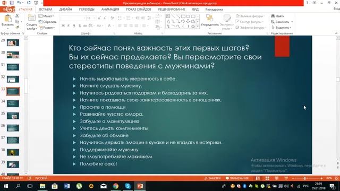Toggle italic (К) formatting
Screen dimensions: 340x191
coord(69,26)
